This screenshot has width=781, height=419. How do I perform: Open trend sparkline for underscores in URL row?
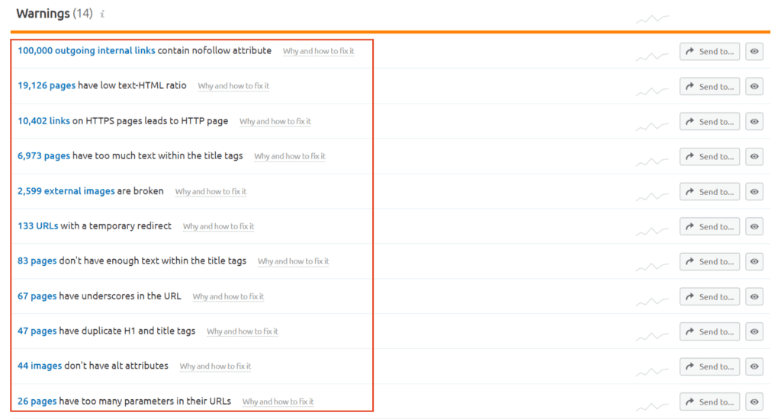tap(652, 302)
